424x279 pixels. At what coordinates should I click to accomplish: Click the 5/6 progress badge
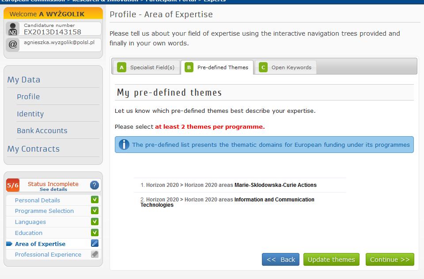click(x=13, y=186)
